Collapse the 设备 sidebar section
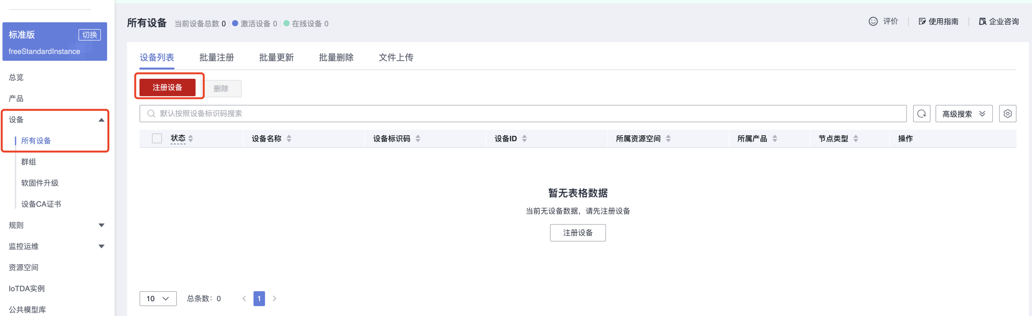Image resolution: width=1032 pixels, height=316 pixels. (x=101, y=120)
